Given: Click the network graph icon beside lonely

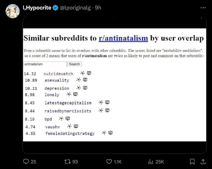Looking at the screenshot, I should pos(69,94).
